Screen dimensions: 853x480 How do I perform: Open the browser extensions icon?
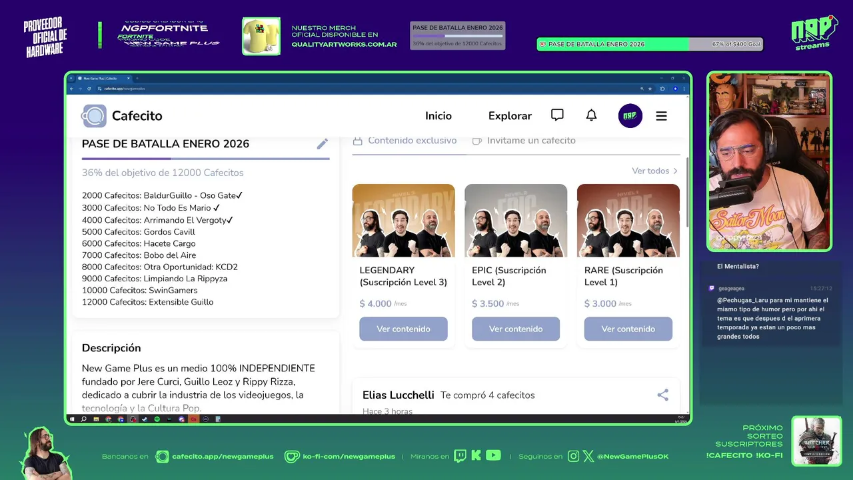[x=662, y=89]
